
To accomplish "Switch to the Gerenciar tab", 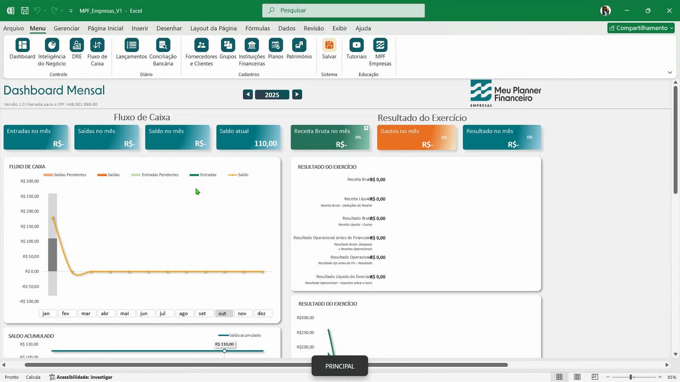I will [67, 28].
